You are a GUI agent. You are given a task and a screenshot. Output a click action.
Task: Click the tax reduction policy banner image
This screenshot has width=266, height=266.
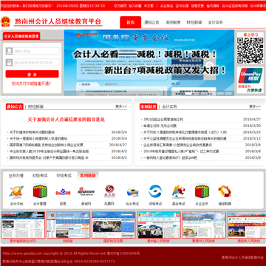[149, 63]
